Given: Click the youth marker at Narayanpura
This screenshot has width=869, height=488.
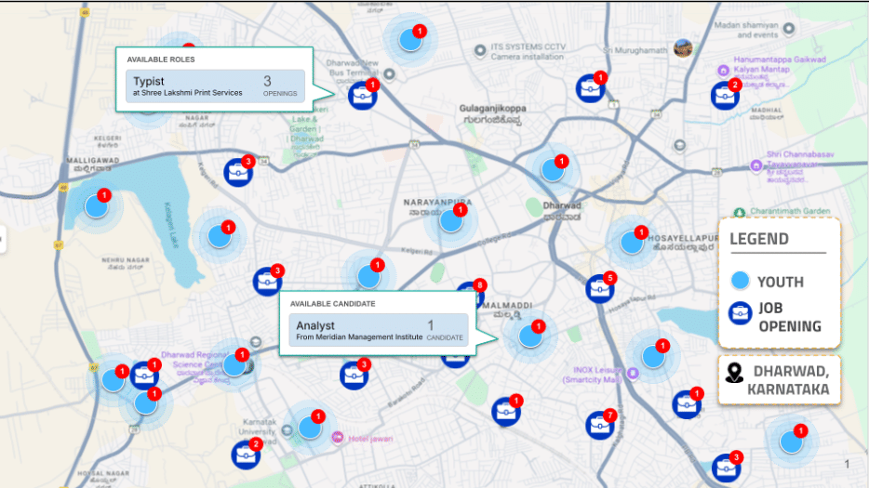Looking at the screenshot, I should pos(451,220).
